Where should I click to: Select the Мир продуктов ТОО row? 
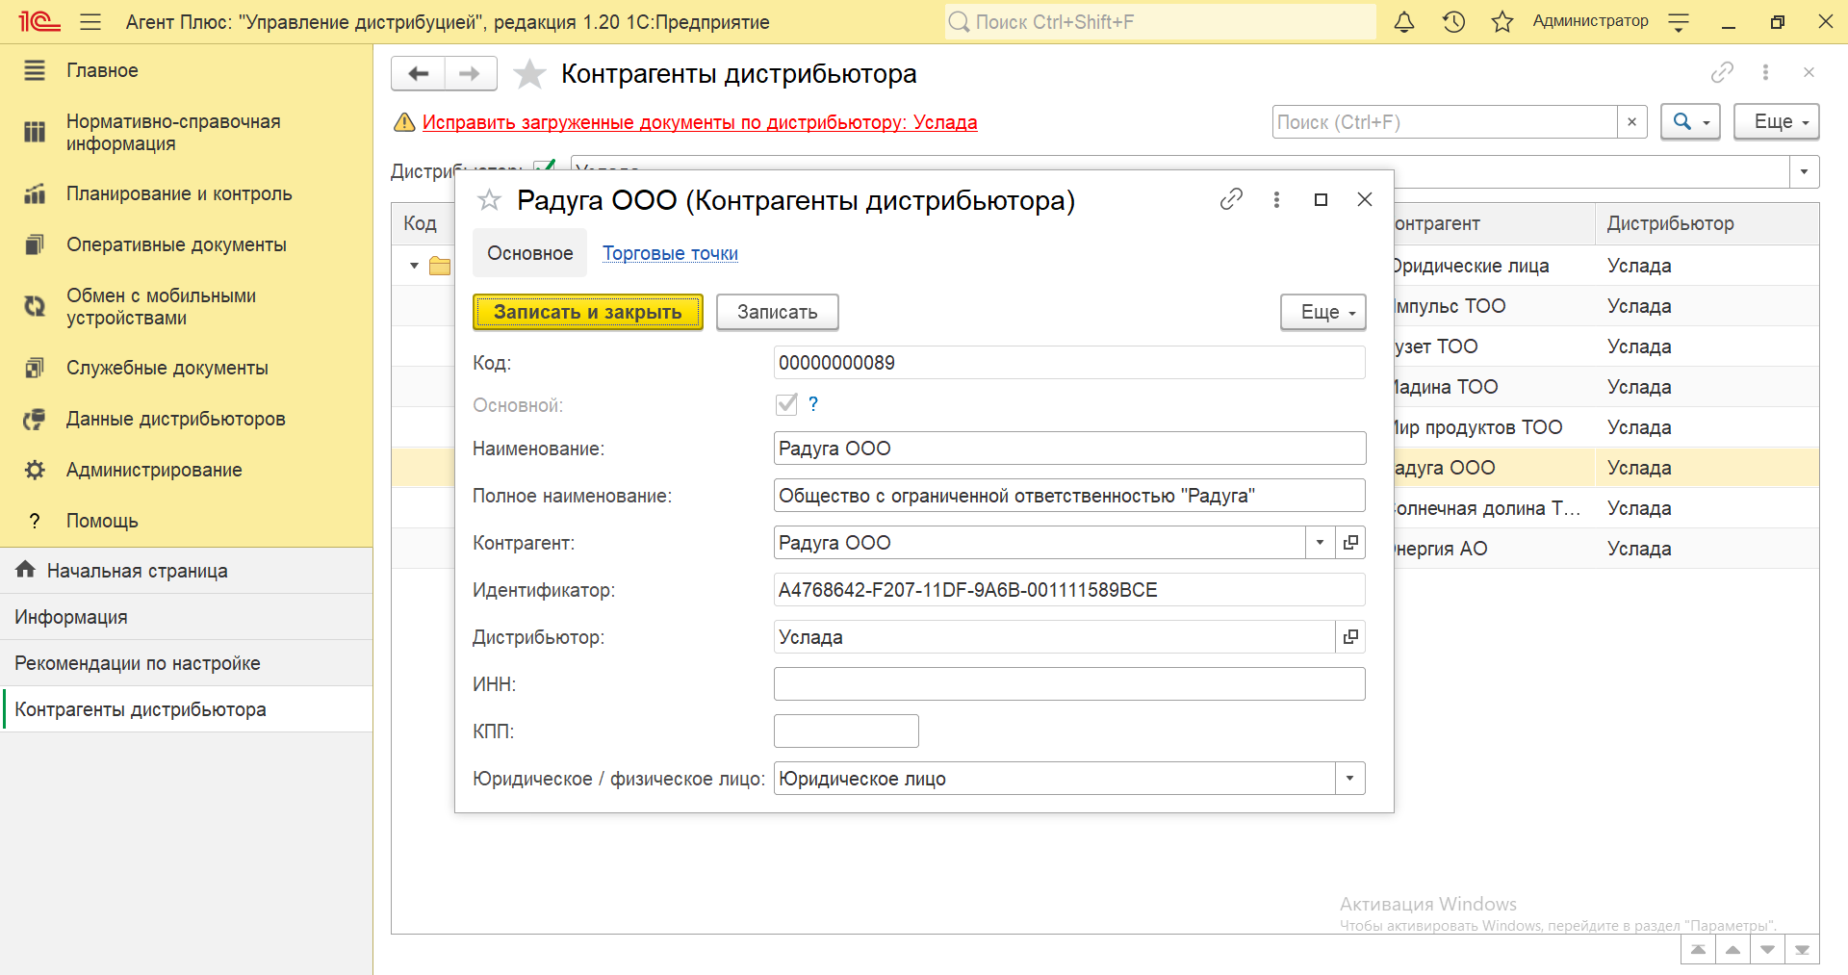(1605, 427)
